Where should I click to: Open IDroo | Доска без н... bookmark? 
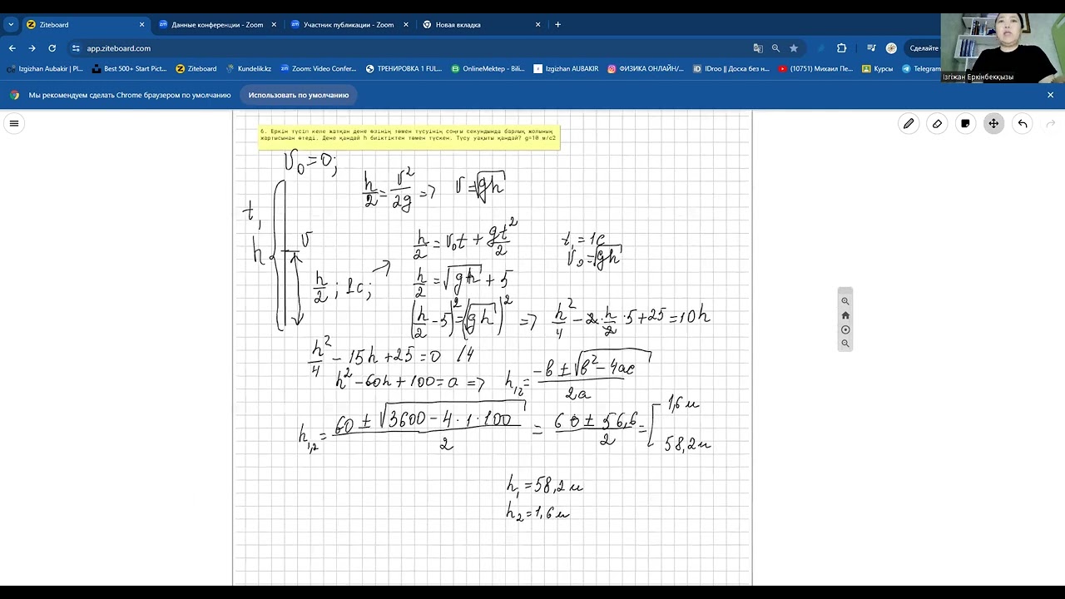[731, 69]
